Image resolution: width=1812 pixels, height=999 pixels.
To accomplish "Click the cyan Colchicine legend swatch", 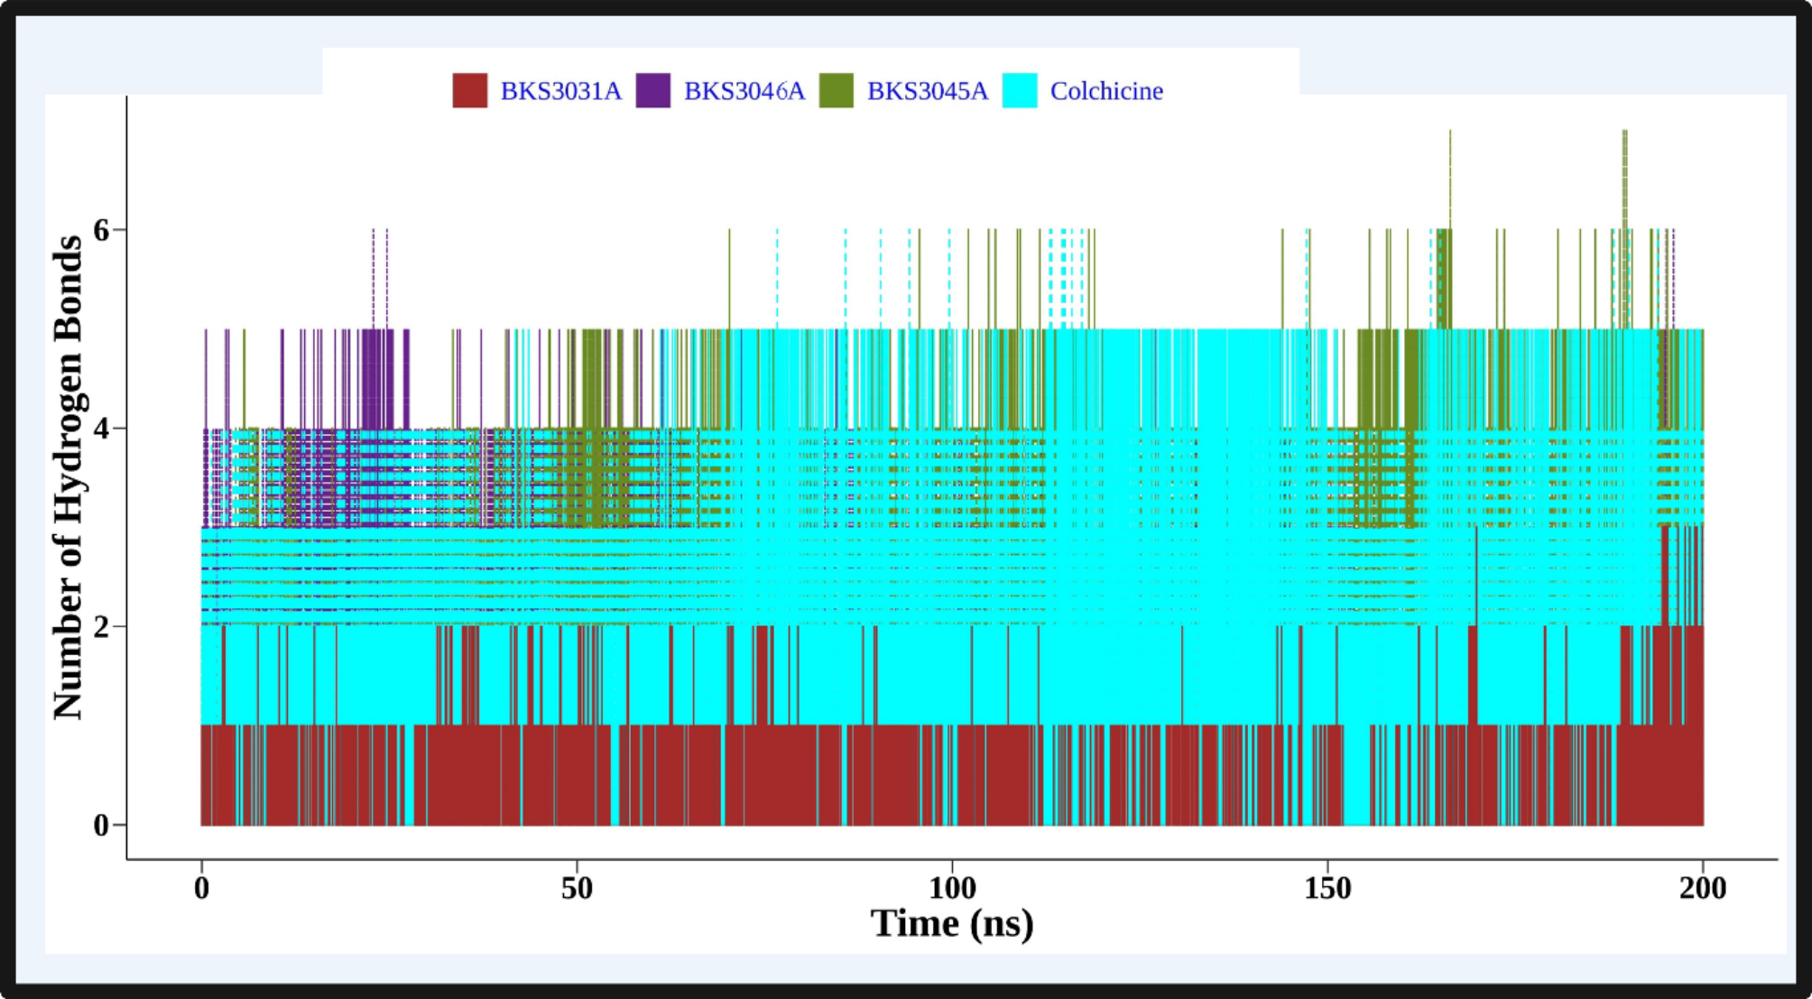I will point(1020,91).
